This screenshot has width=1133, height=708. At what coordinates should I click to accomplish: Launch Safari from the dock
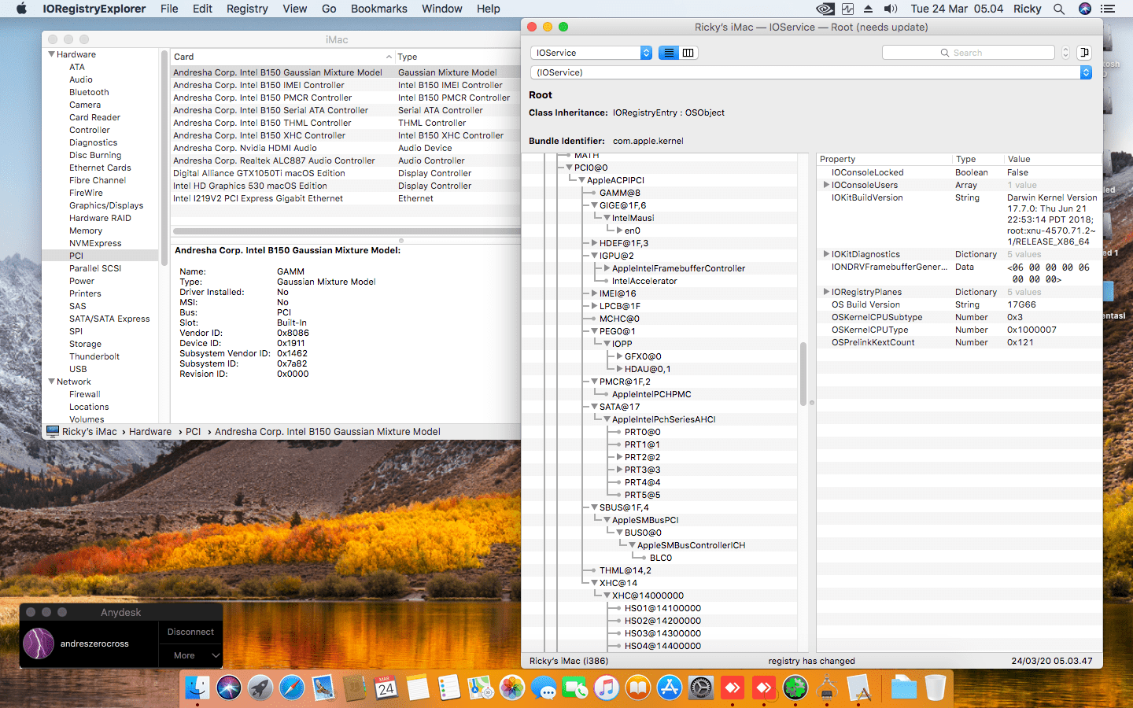pos(292,688)
